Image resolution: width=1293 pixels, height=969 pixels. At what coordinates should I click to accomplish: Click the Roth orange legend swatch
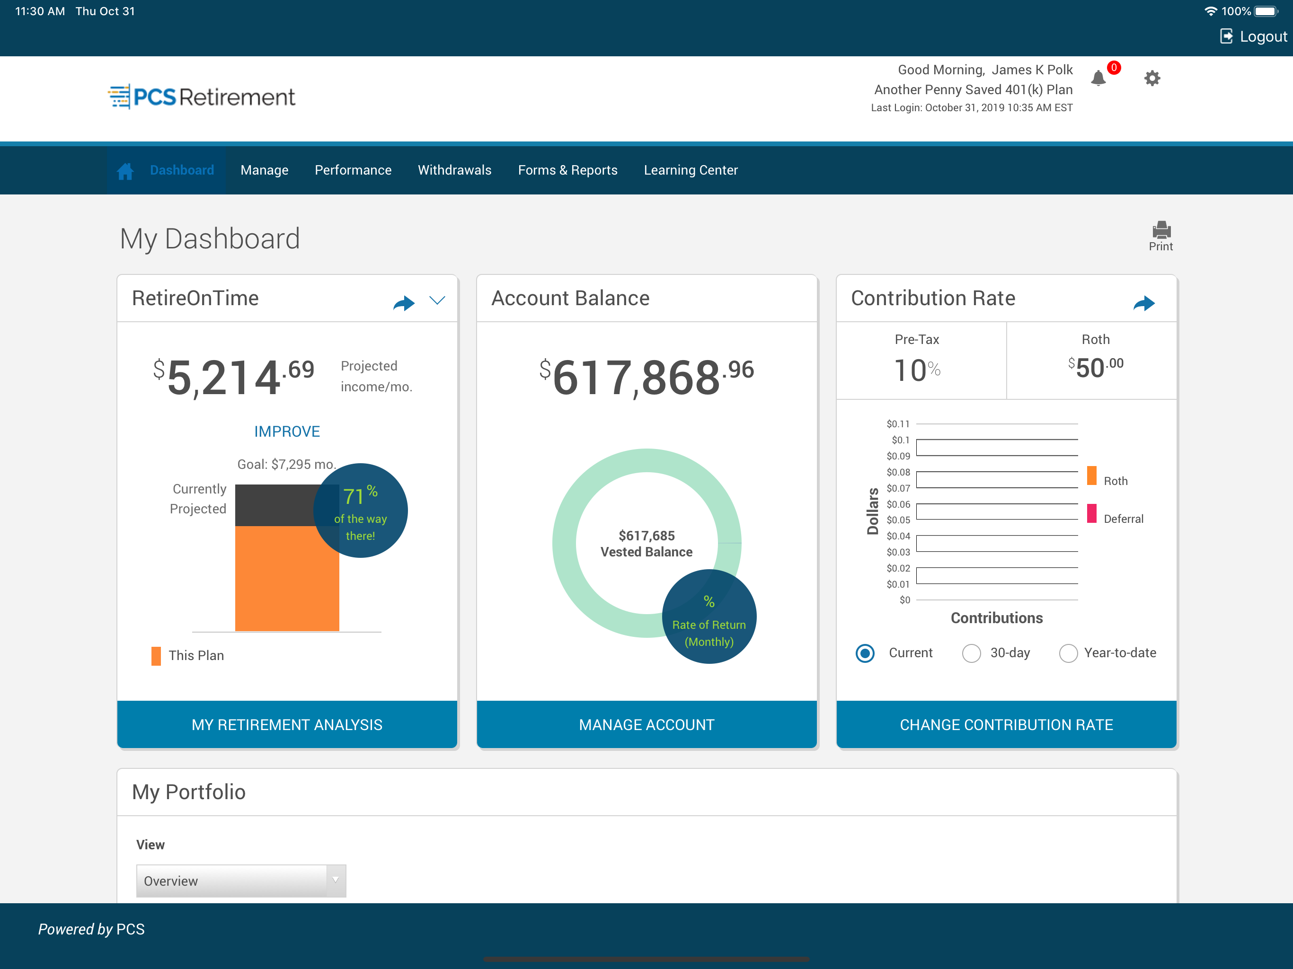point(1091,476)
